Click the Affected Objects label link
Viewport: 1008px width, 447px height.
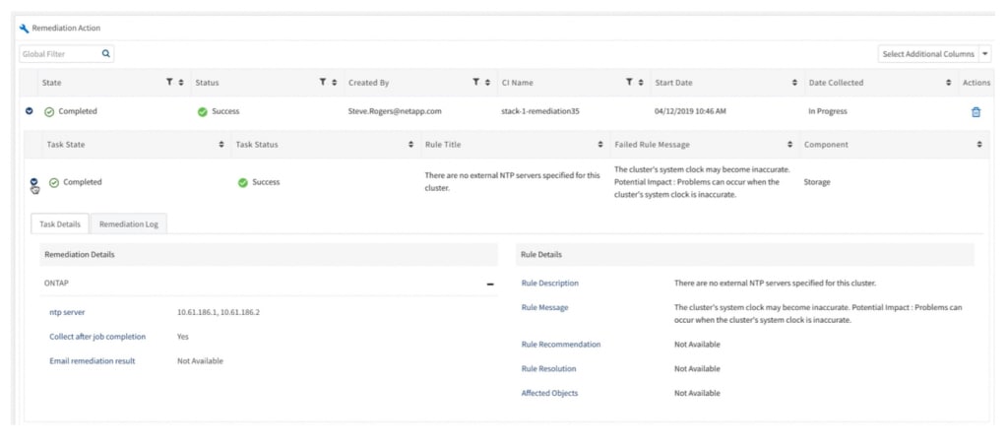549,393
